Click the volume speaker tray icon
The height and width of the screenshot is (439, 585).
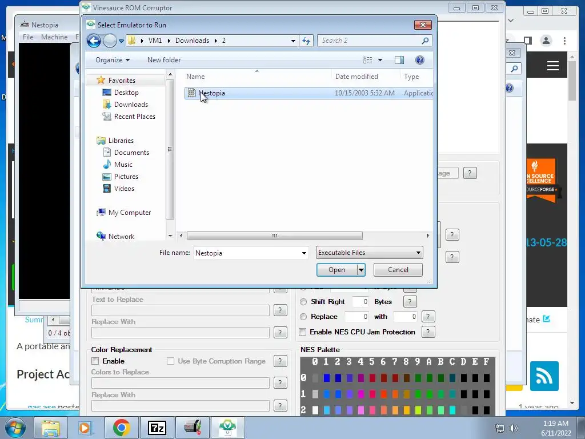pyautogui.click(x=514, y=428)
